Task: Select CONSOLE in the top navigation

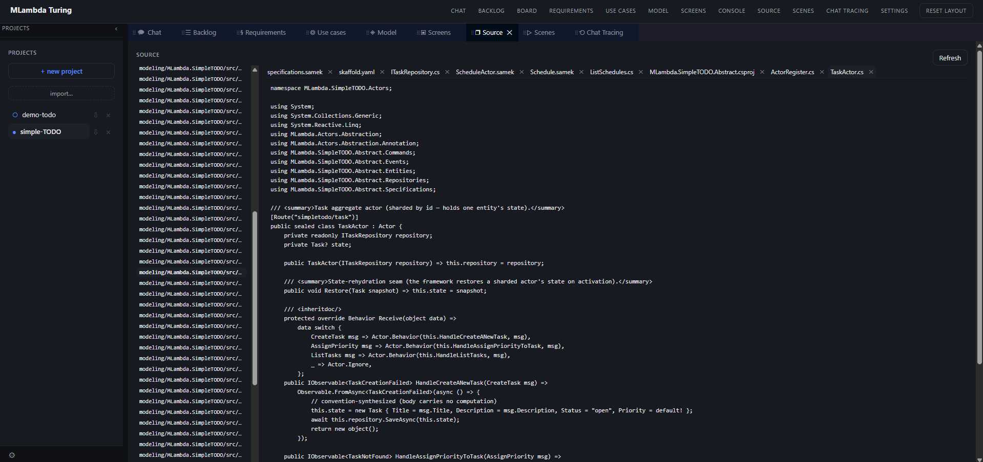Action: (x=731, y=11)
